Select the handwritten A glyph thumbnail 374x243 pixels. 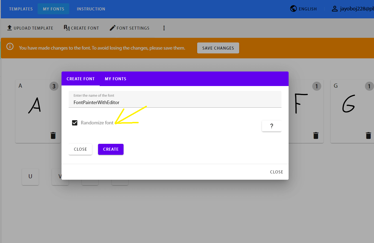coord(35,106)
